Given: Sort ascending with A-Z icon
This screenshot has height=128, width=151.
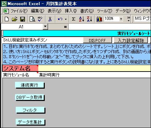Looking at the screenshot, I should (x=82, y=19).
